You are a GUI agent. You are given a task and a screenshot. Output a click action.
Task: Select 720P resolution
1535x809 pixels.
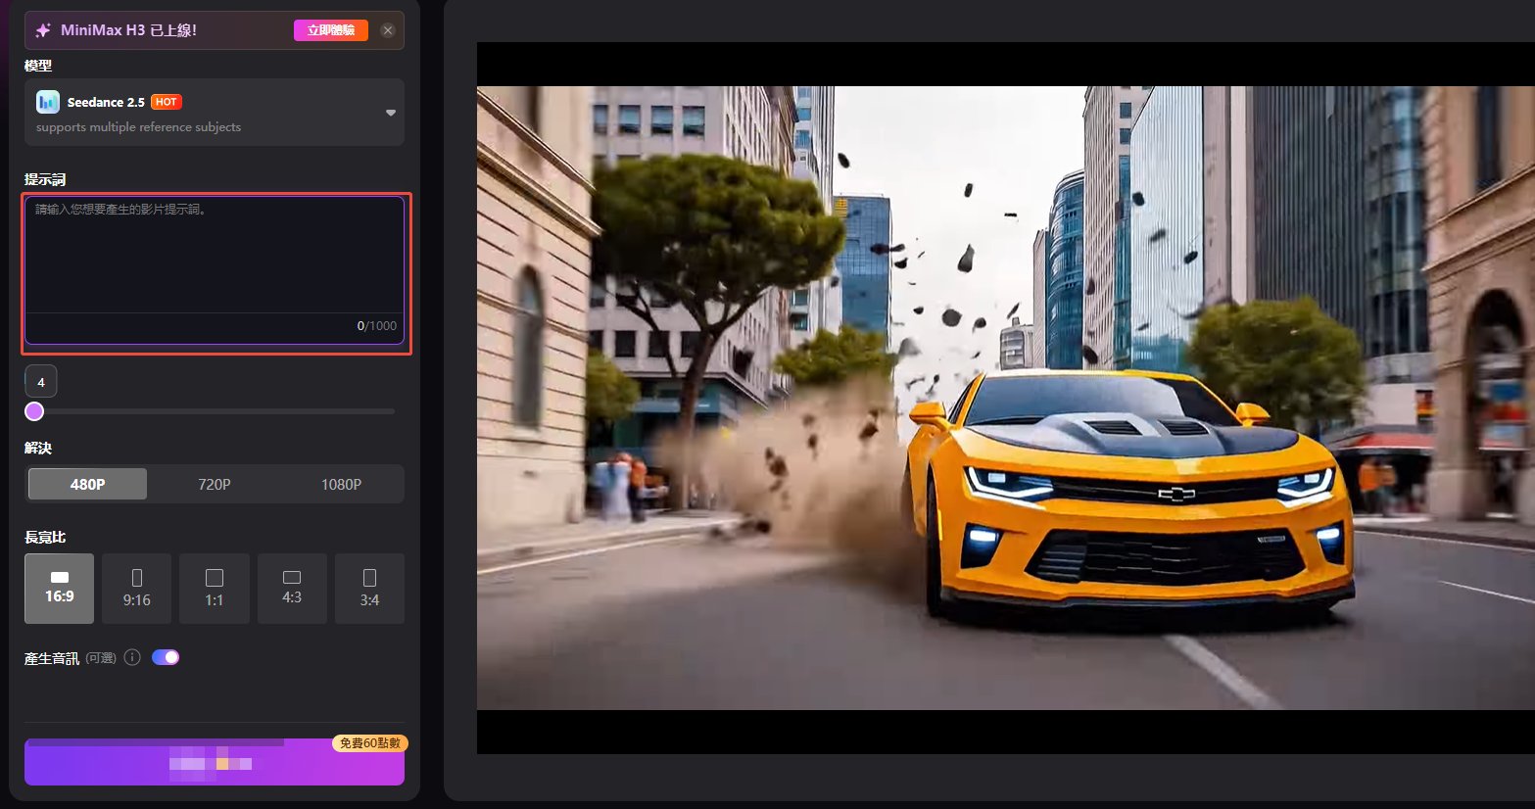point(215,484)
